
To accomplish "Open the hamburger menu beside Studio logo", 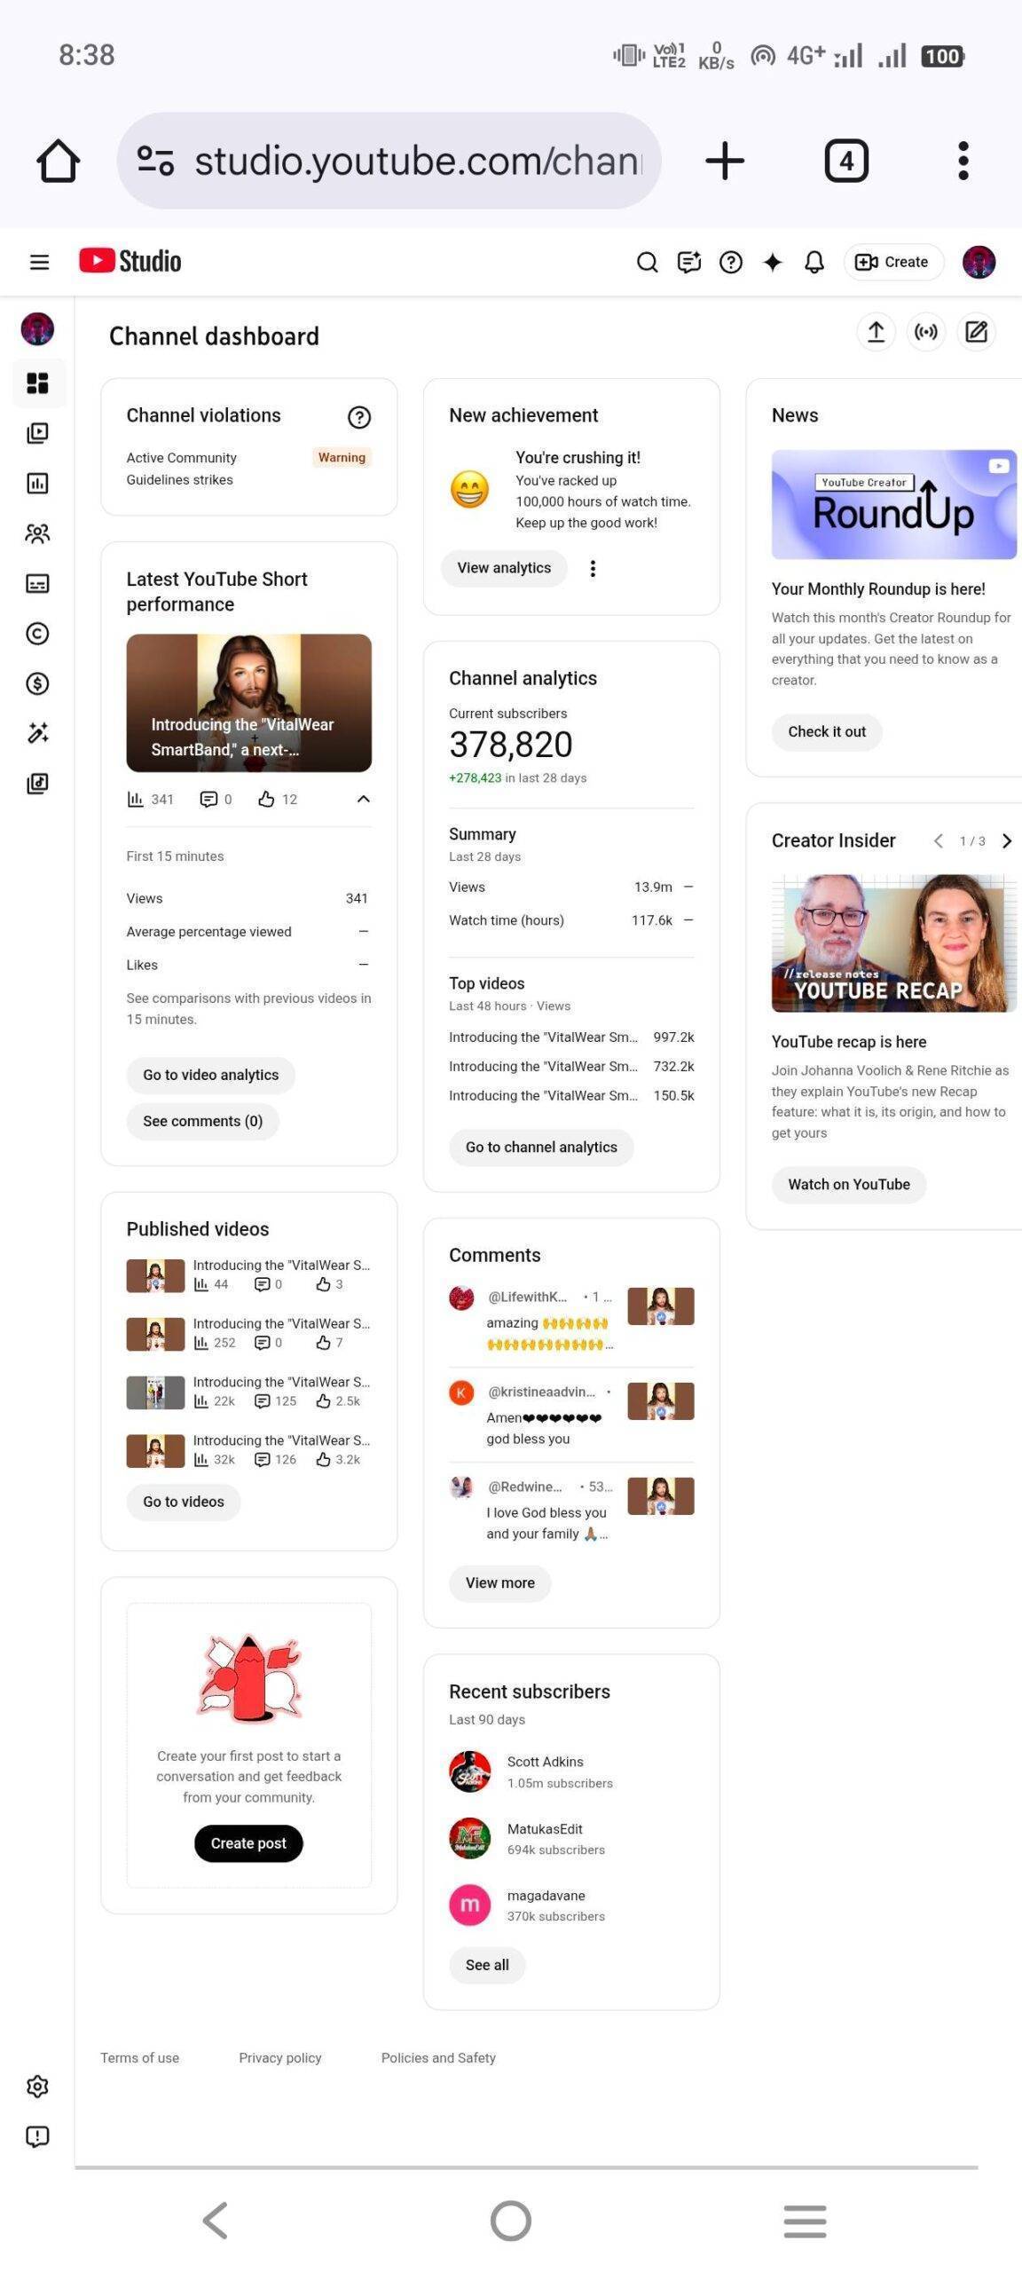I will click(x=39, y=262).
